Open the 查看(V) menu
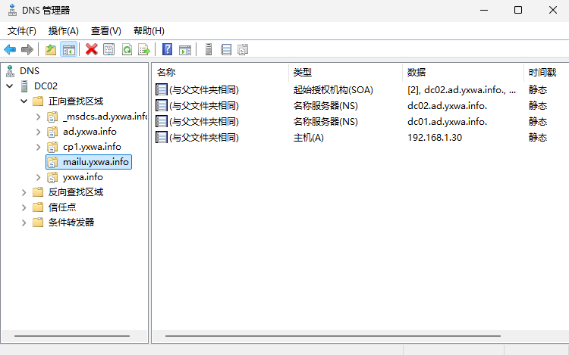The height and width of the screenshot is (355, 569). tap(105, 31)
